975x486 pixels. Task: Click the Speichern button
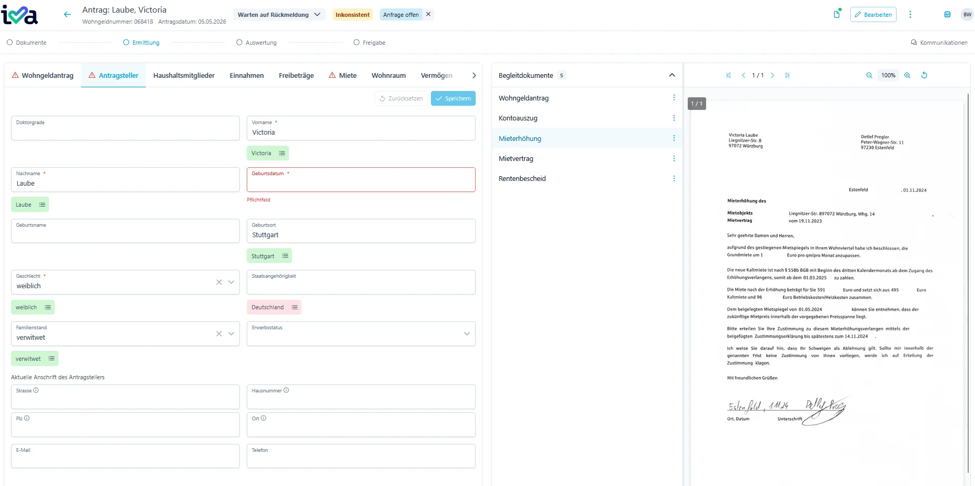click(453, 98)
